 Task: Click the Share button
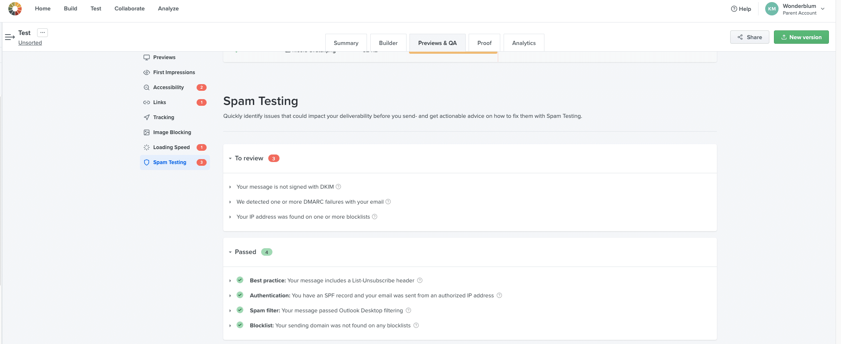(x=749, y=37)
